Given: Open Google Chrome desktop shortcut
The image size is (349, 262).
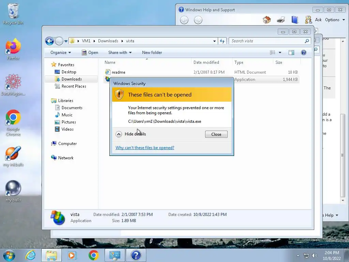Looking at the screenshot, I should coord(13,122).
